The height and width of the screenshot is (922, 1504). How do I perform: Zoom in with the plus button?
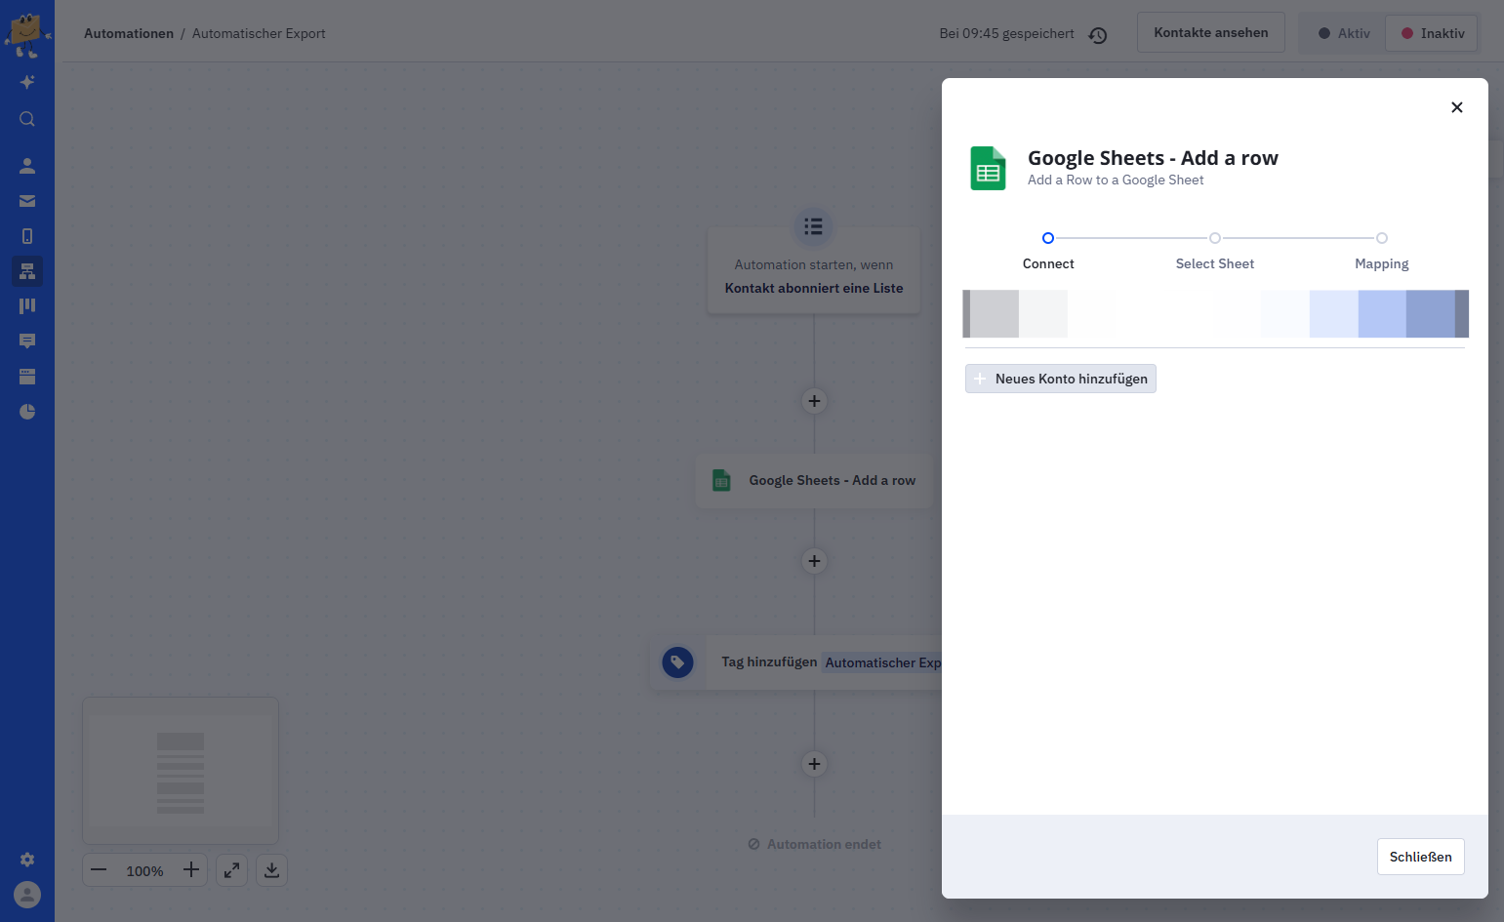[191, 870]
